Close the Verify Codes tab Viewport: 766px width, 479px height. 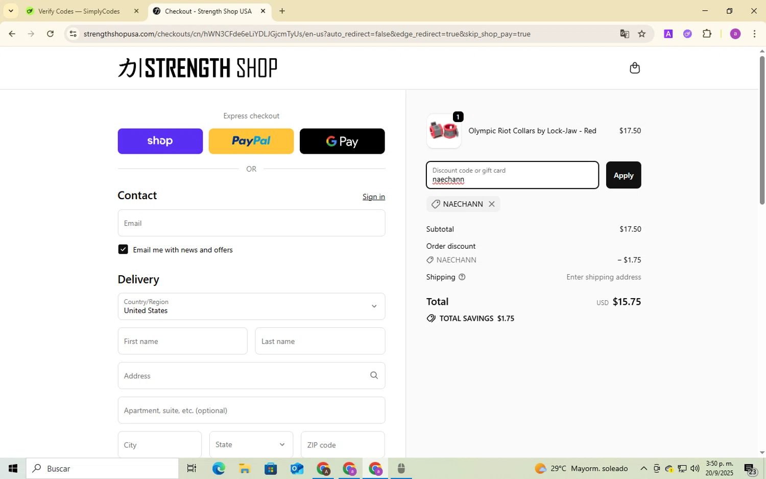coord(136,11)
